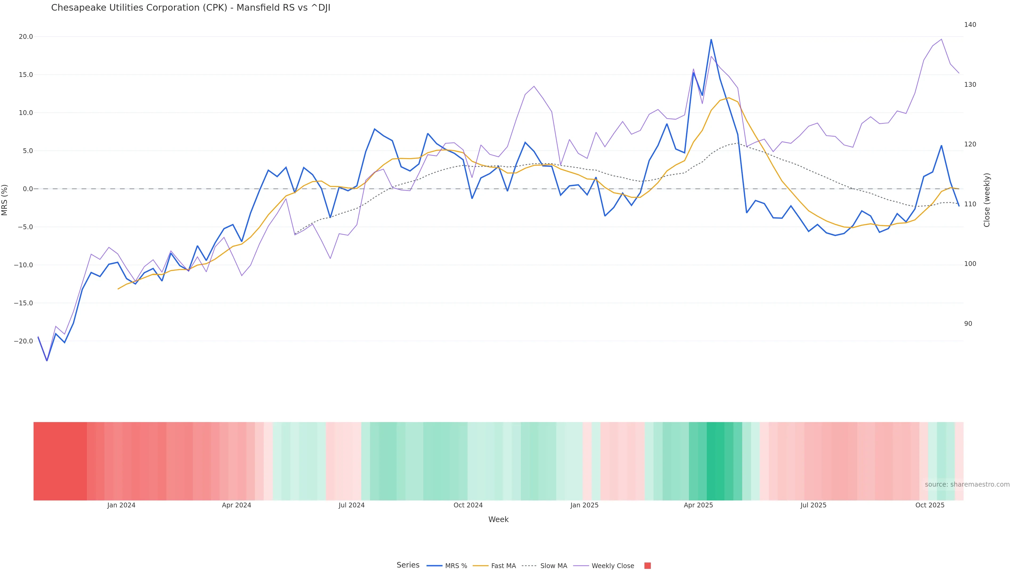The image size is (1023, 575).
Task: Click the Jan 2024 x-axis tick label
Action: 121,505
